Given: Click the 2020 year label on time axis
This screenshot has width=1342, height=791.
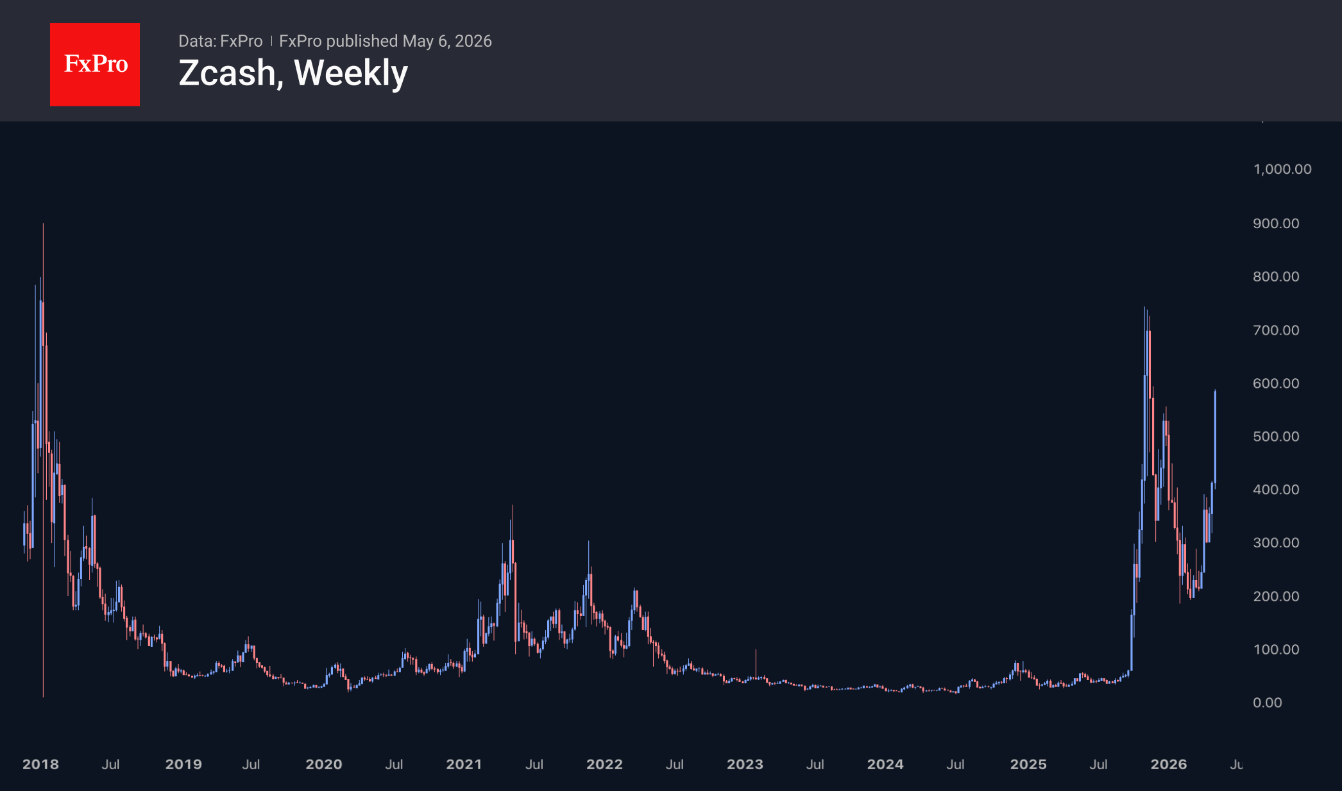Looking at the screenshot, I should [x=324, y=765].
